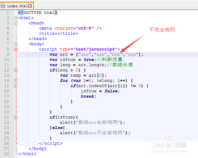Viewport: 198px width, 158px height.
Task: Collapse the if(isTrue) fold on line 21
Action: click(x=16, y=117)
